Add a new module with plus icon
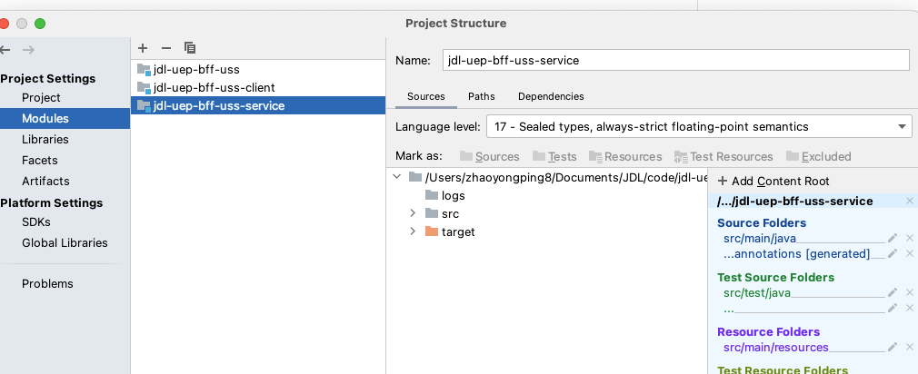Screen dimensions: 918x374 143,48
